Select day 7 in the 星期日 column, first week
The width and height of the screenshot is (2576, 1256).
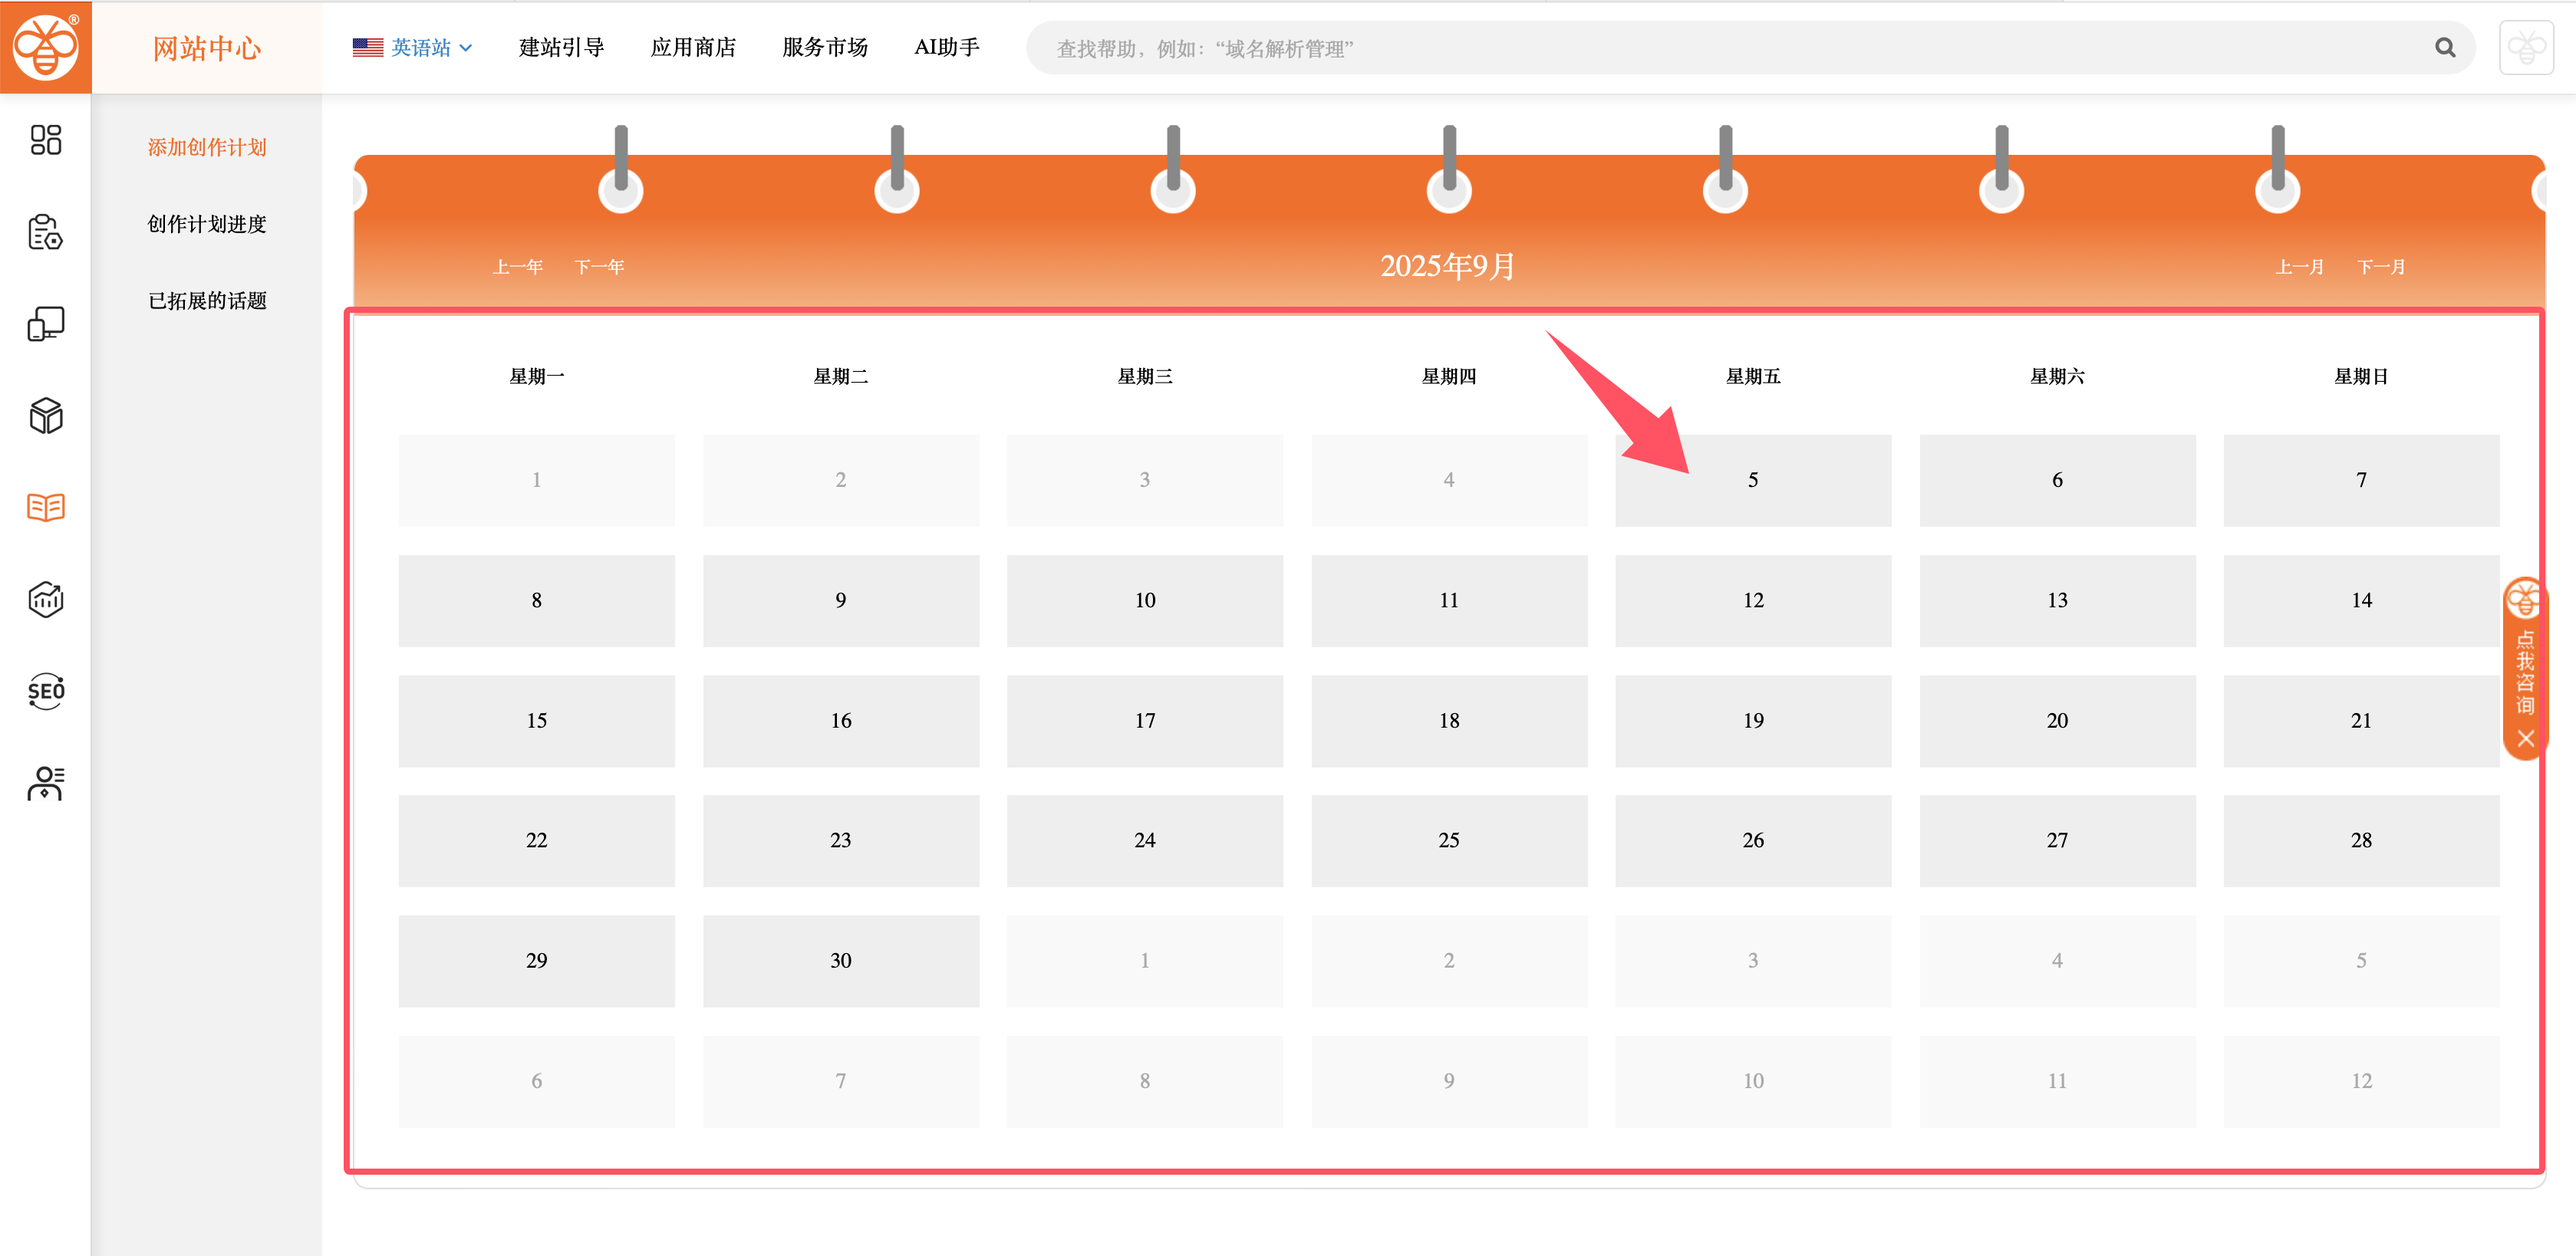2361,481
